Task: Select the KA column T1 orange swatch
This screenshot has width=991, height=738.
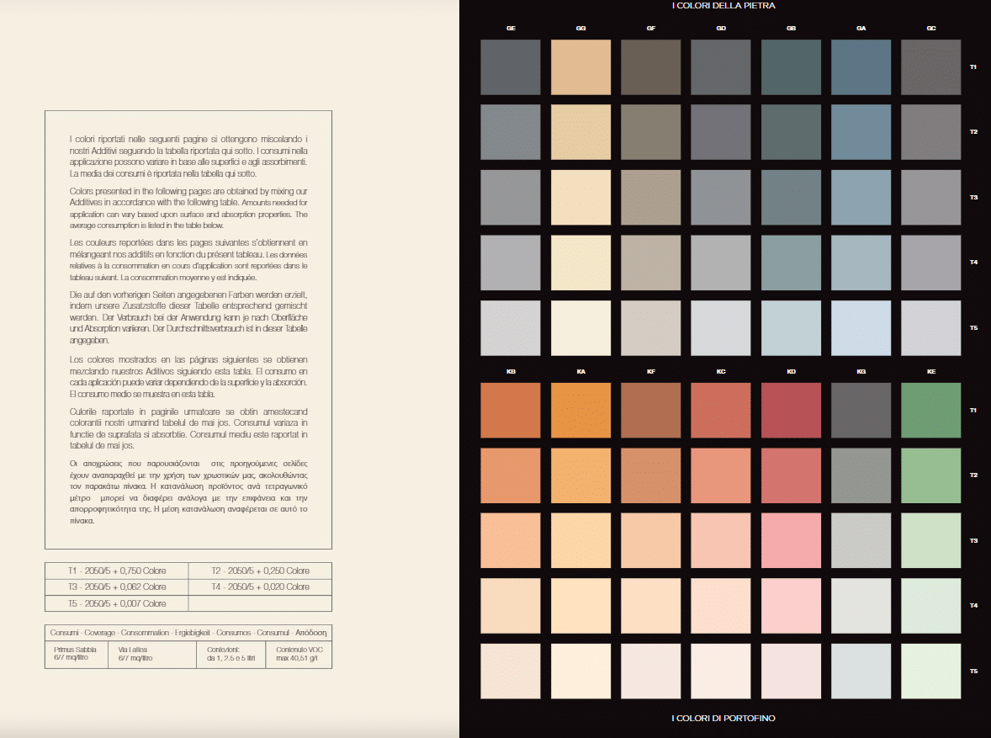Action: pos(580,410)
